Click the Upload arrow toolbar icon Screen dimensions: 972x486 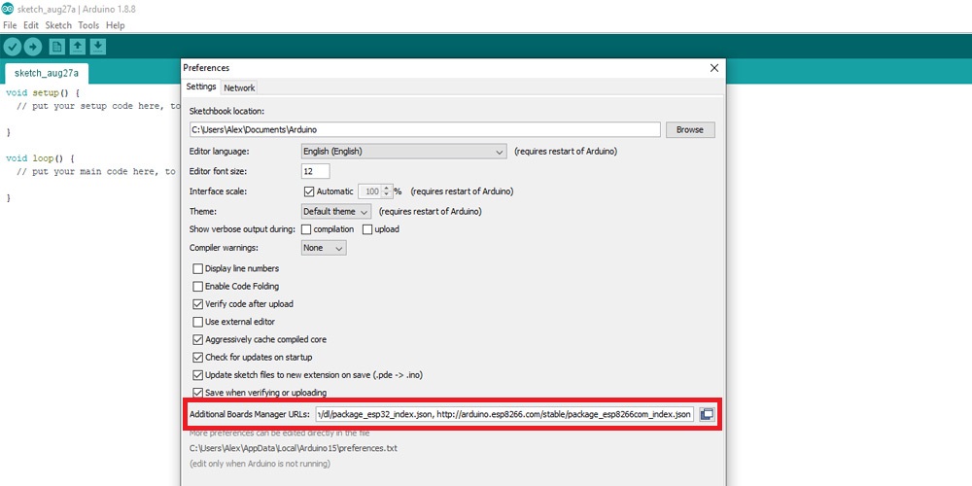coord(33,47)
